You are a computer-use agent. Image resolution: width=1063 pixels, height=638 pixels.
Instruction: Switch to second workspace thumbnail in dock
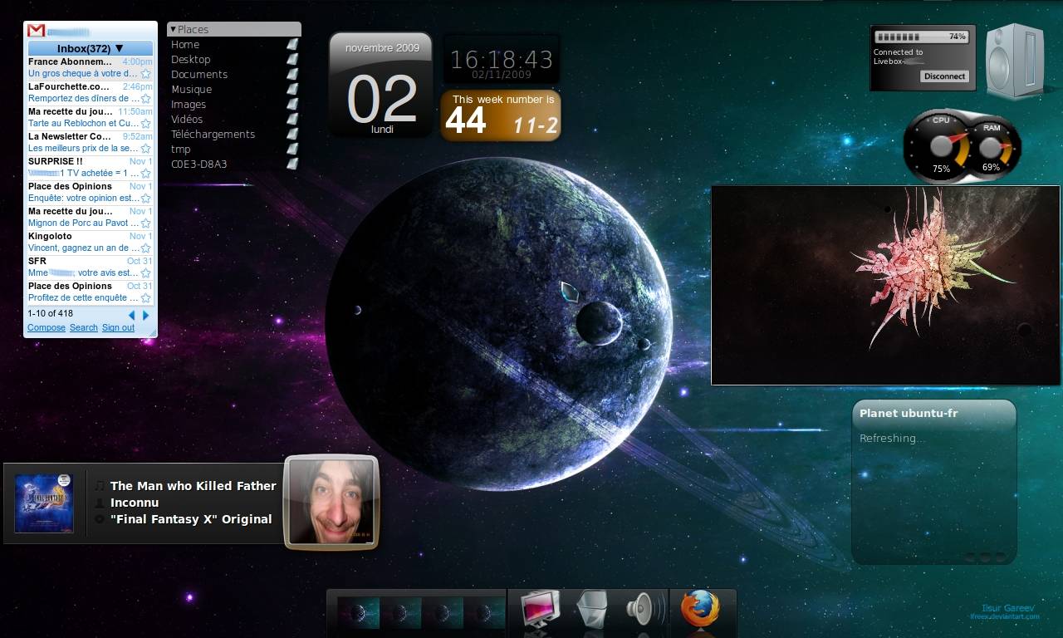400,612
